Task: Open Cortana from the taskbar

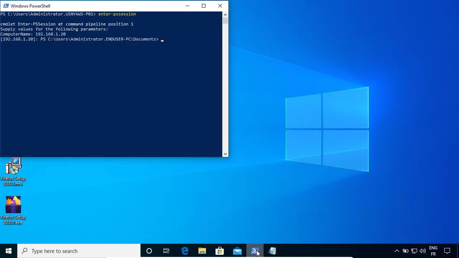Action: (x=149, y=251)
